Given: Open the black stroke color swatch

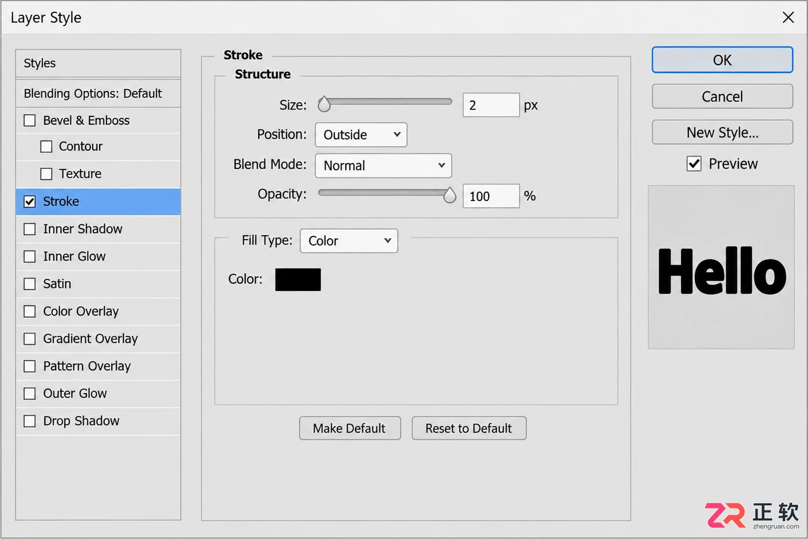Looking at the screenshot, I should 298,280.
